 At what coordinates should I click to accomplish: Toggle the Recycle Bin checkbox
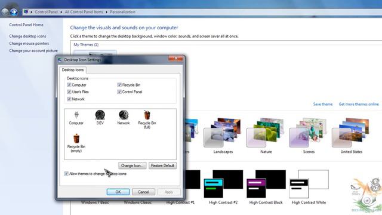[x=119, y=85]
